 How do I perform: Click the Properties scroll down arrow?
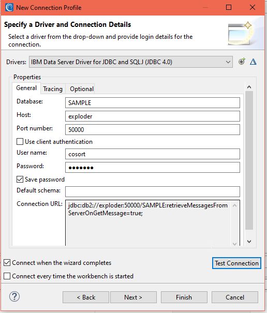[x=249, y=242]
